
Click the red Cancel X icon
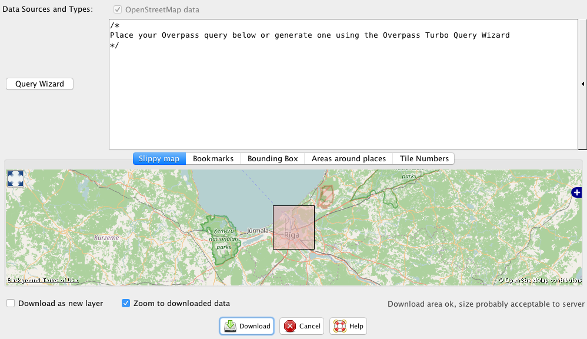tap(290, 326)
